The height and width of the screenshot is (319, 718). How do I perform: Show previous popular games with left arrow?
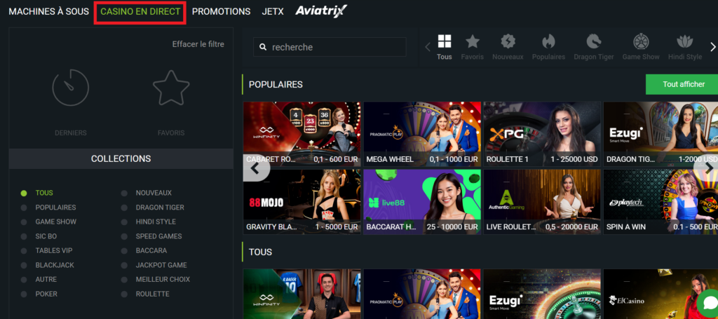[255, 168]
